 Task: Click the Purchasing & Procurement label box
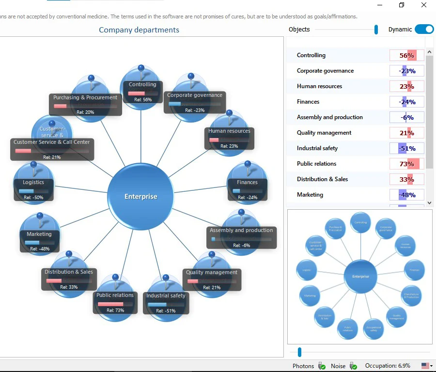coord(85,105)
